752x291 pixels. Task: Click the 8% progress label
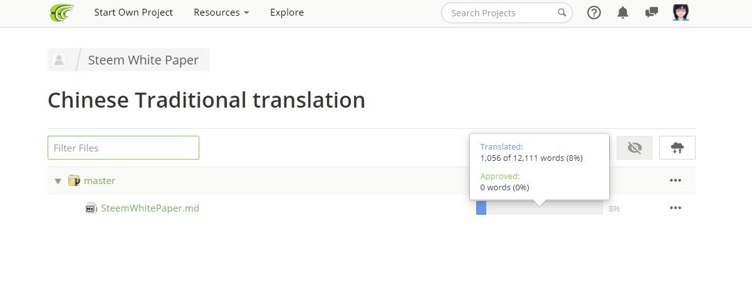click(614, 208)
